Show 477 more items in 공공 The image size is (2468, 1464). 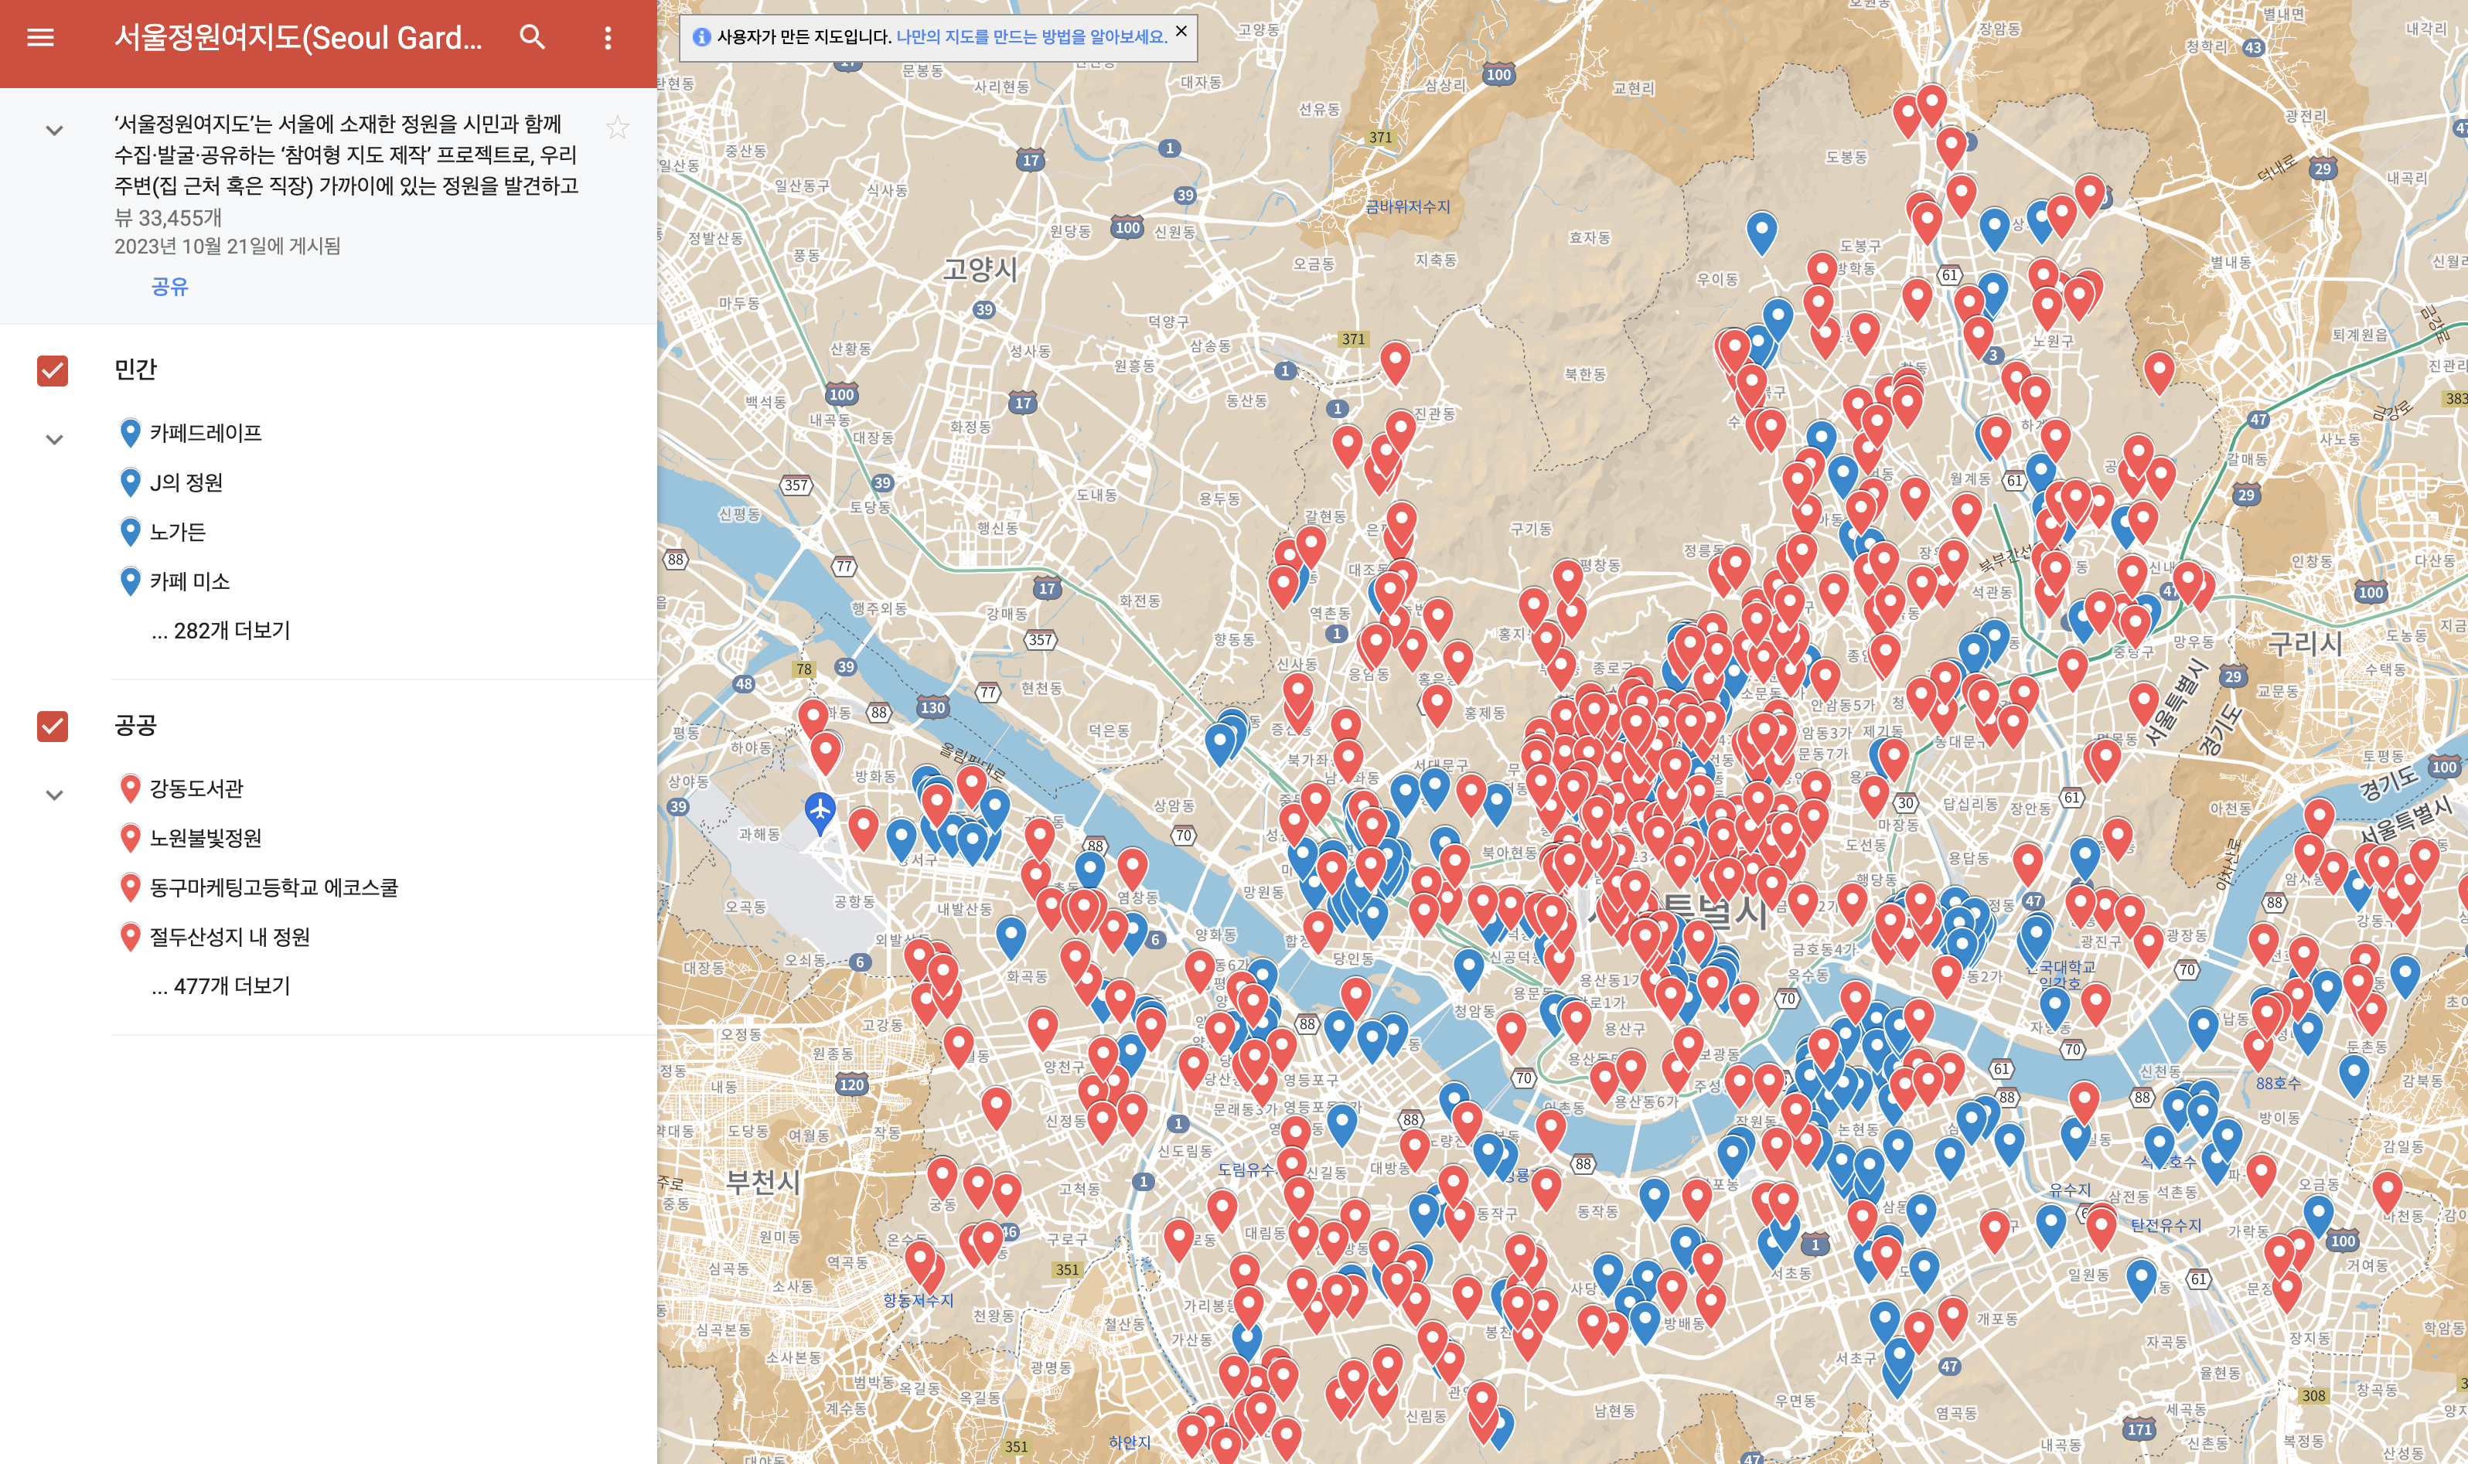click(x=221, y=986)
